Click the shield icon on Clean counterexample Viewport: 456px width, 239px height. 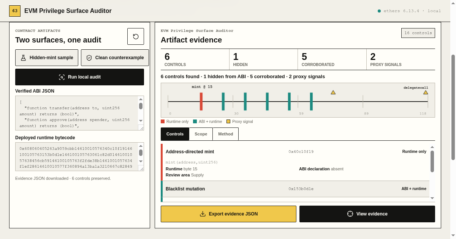pos(89,58)
